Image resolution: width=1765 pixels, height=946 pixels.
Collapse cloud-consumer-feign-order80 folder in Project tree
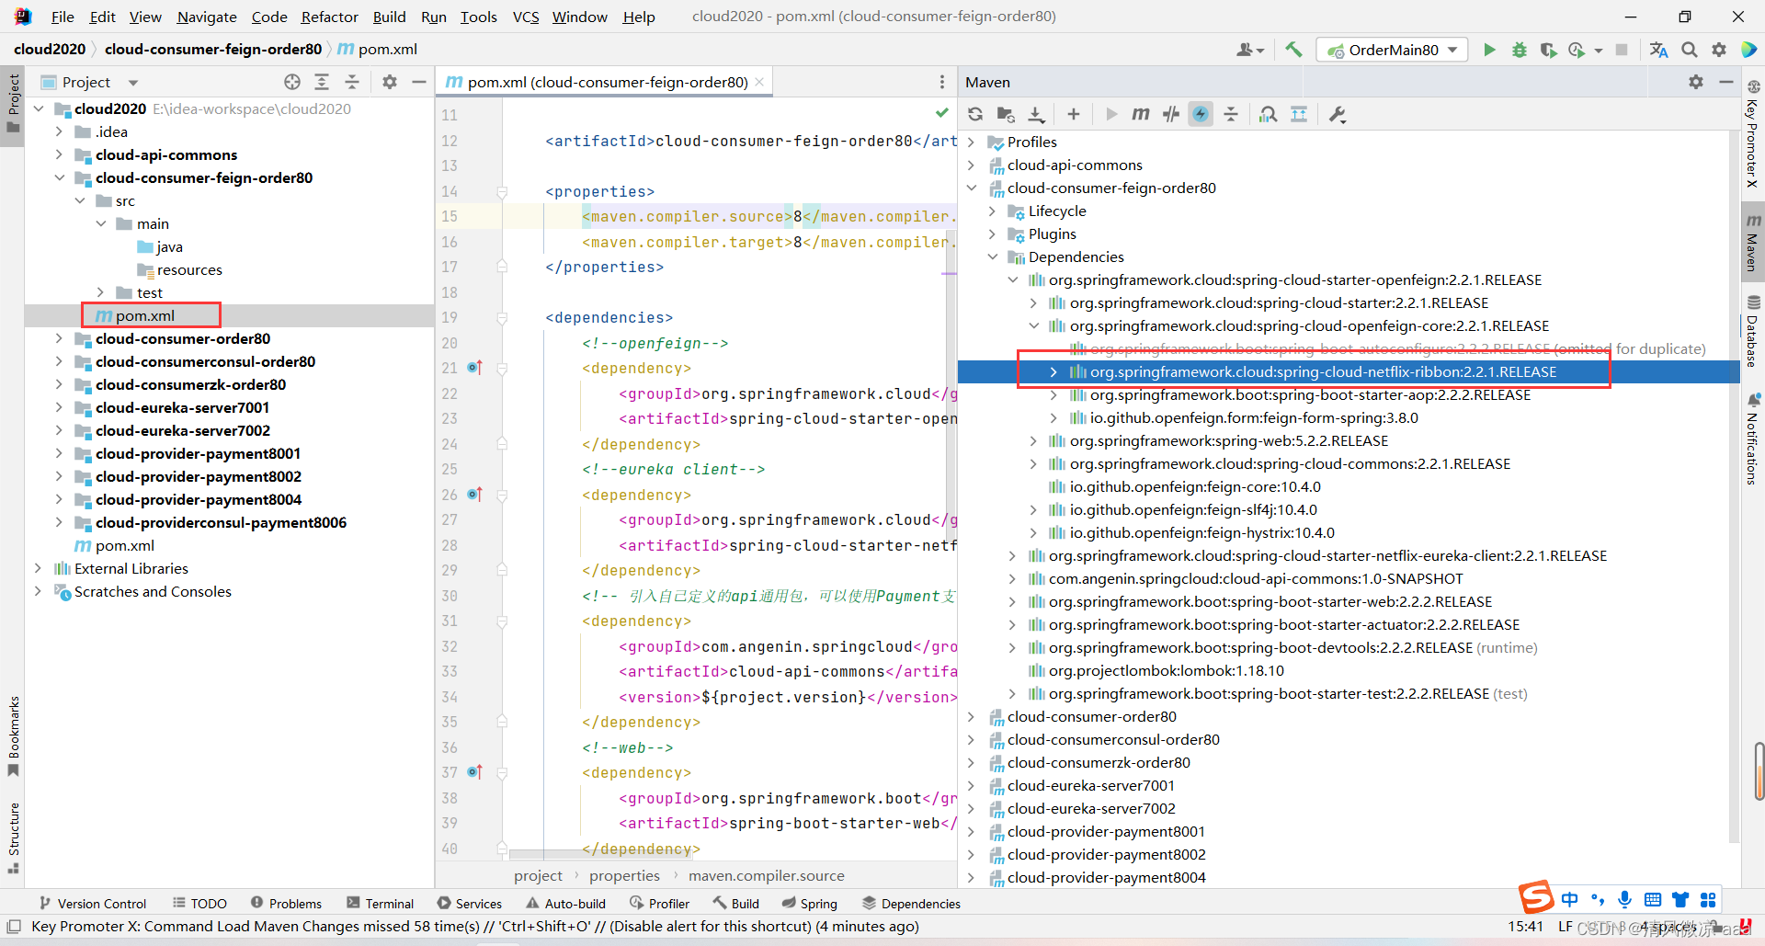pyautogui.click(x=59, y=177)
